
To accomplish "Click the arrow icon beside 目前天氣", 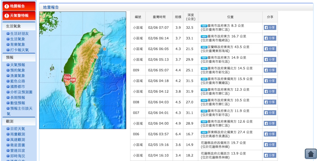I will pyautogui.click(x=8, y=129).
